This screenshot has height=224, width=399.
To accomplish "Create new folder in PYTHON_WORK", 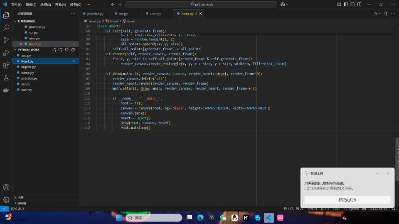I will 61,49.
